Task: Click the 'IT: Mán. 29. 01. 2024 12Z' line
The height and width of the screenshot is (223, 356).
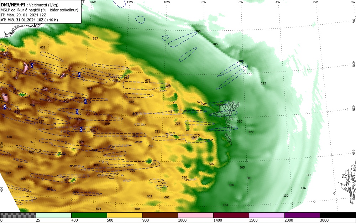Action: (23, 15)
